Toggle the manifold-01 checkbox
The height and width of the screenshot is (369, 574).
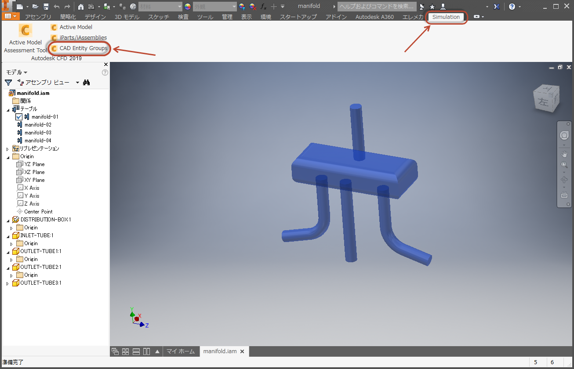tap(19, 117)
